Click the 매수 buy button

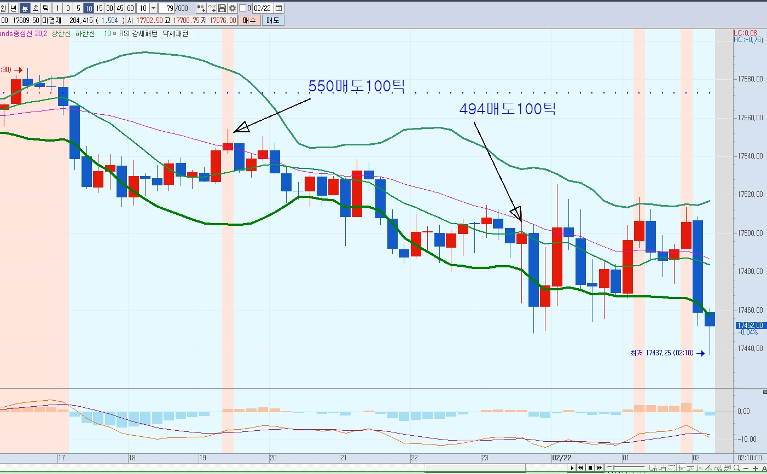click(249, 20)
